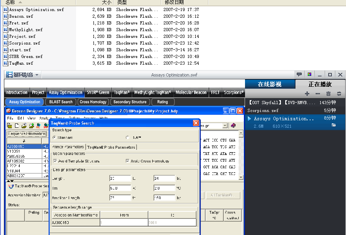The height and width of the screenshot is (235, 346).
Task: Select Scorpions.swf playlist entry
Action: (x=295, y=110)
